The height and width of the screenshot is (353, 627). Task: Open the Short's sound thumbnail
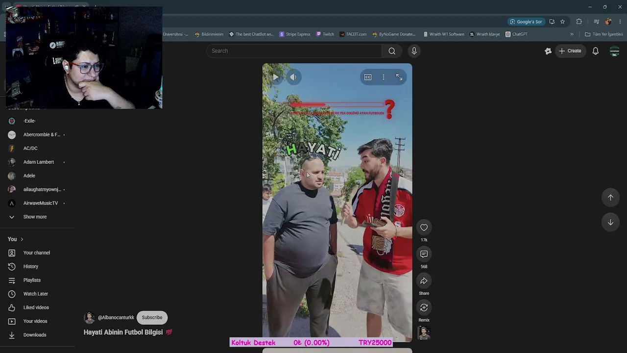coord(424,333)
